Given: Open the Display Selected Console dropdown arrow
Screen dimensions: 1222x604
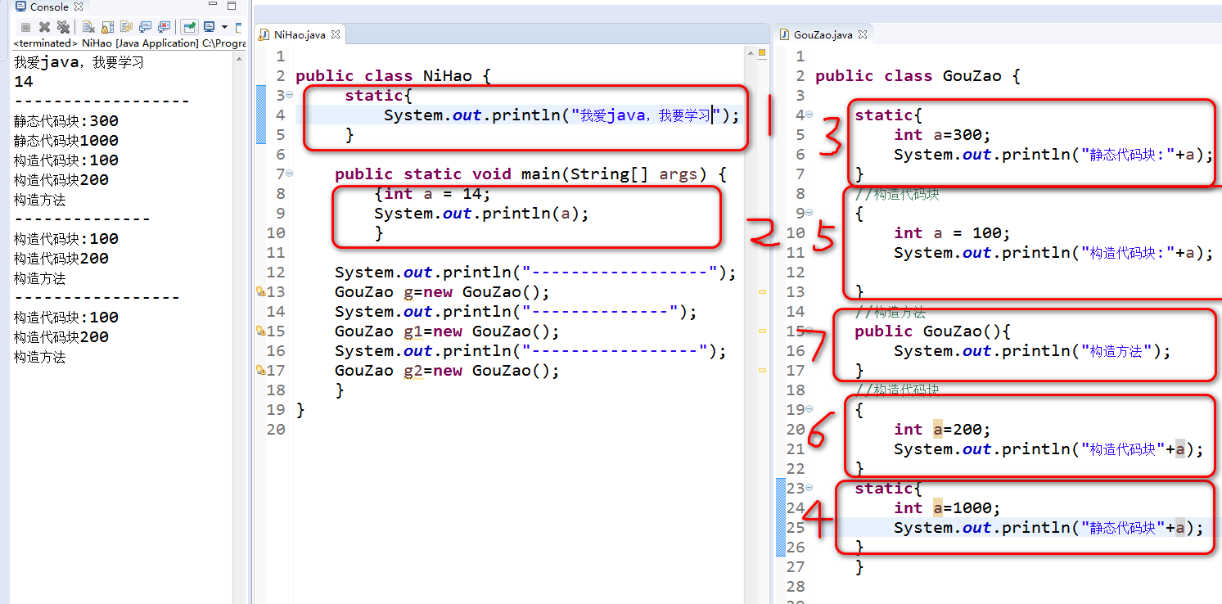Looking at the screenshot, I should tap(224, 27).
